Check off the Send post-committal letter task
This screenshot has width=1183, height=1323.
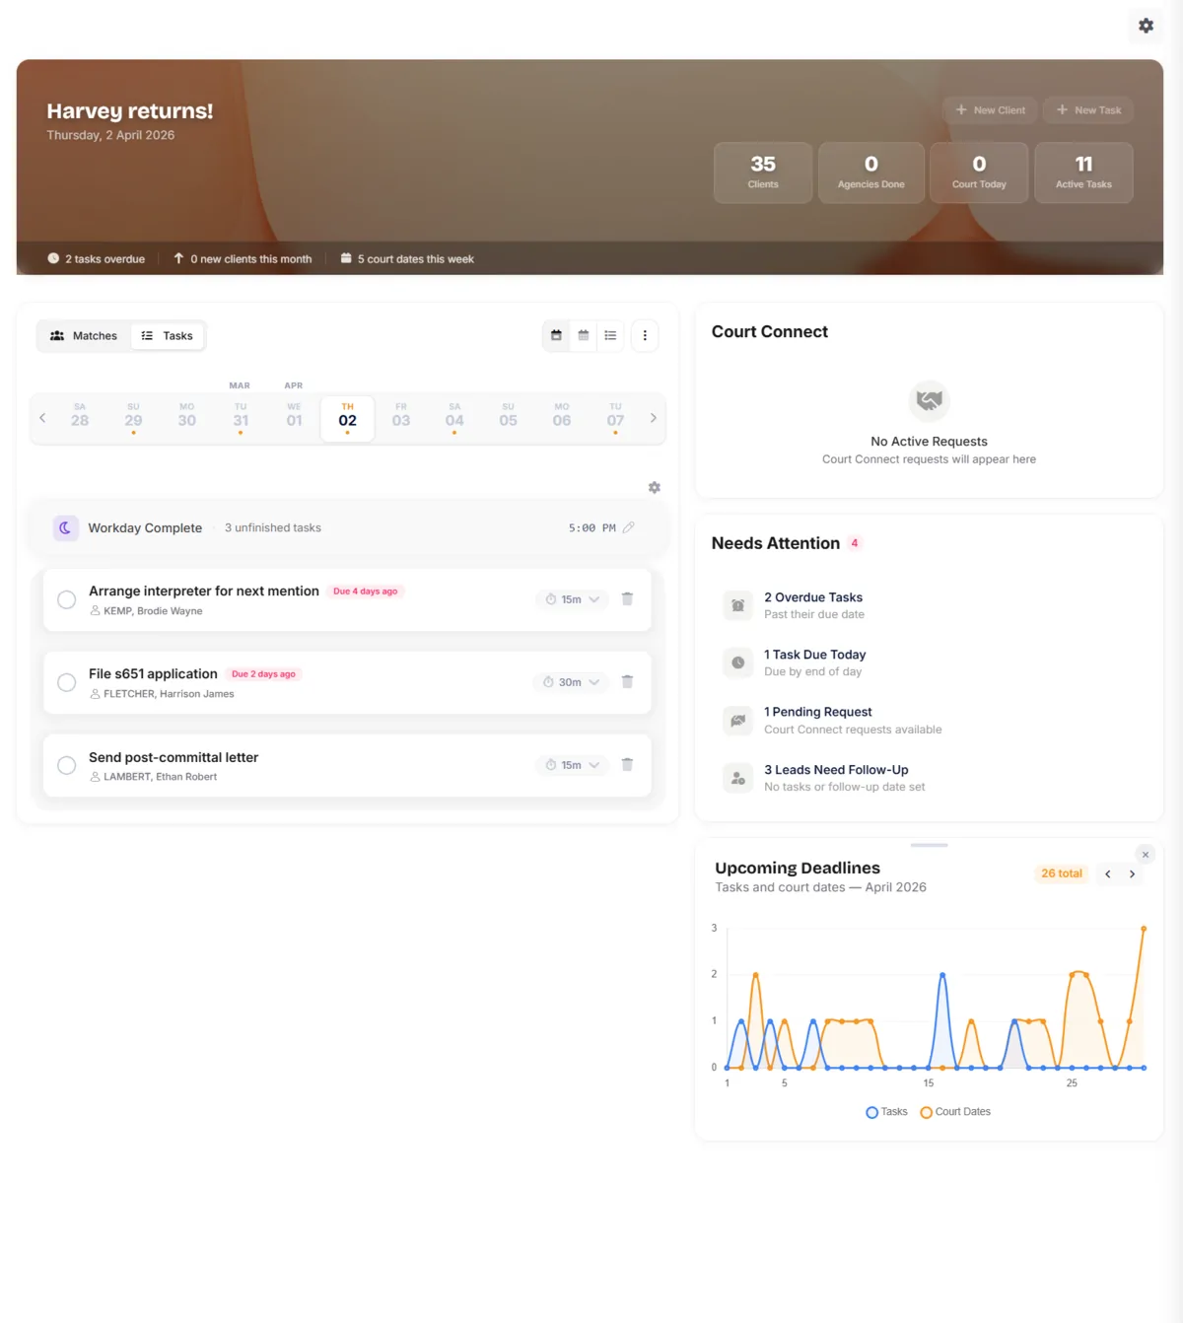tap(66, 765)
